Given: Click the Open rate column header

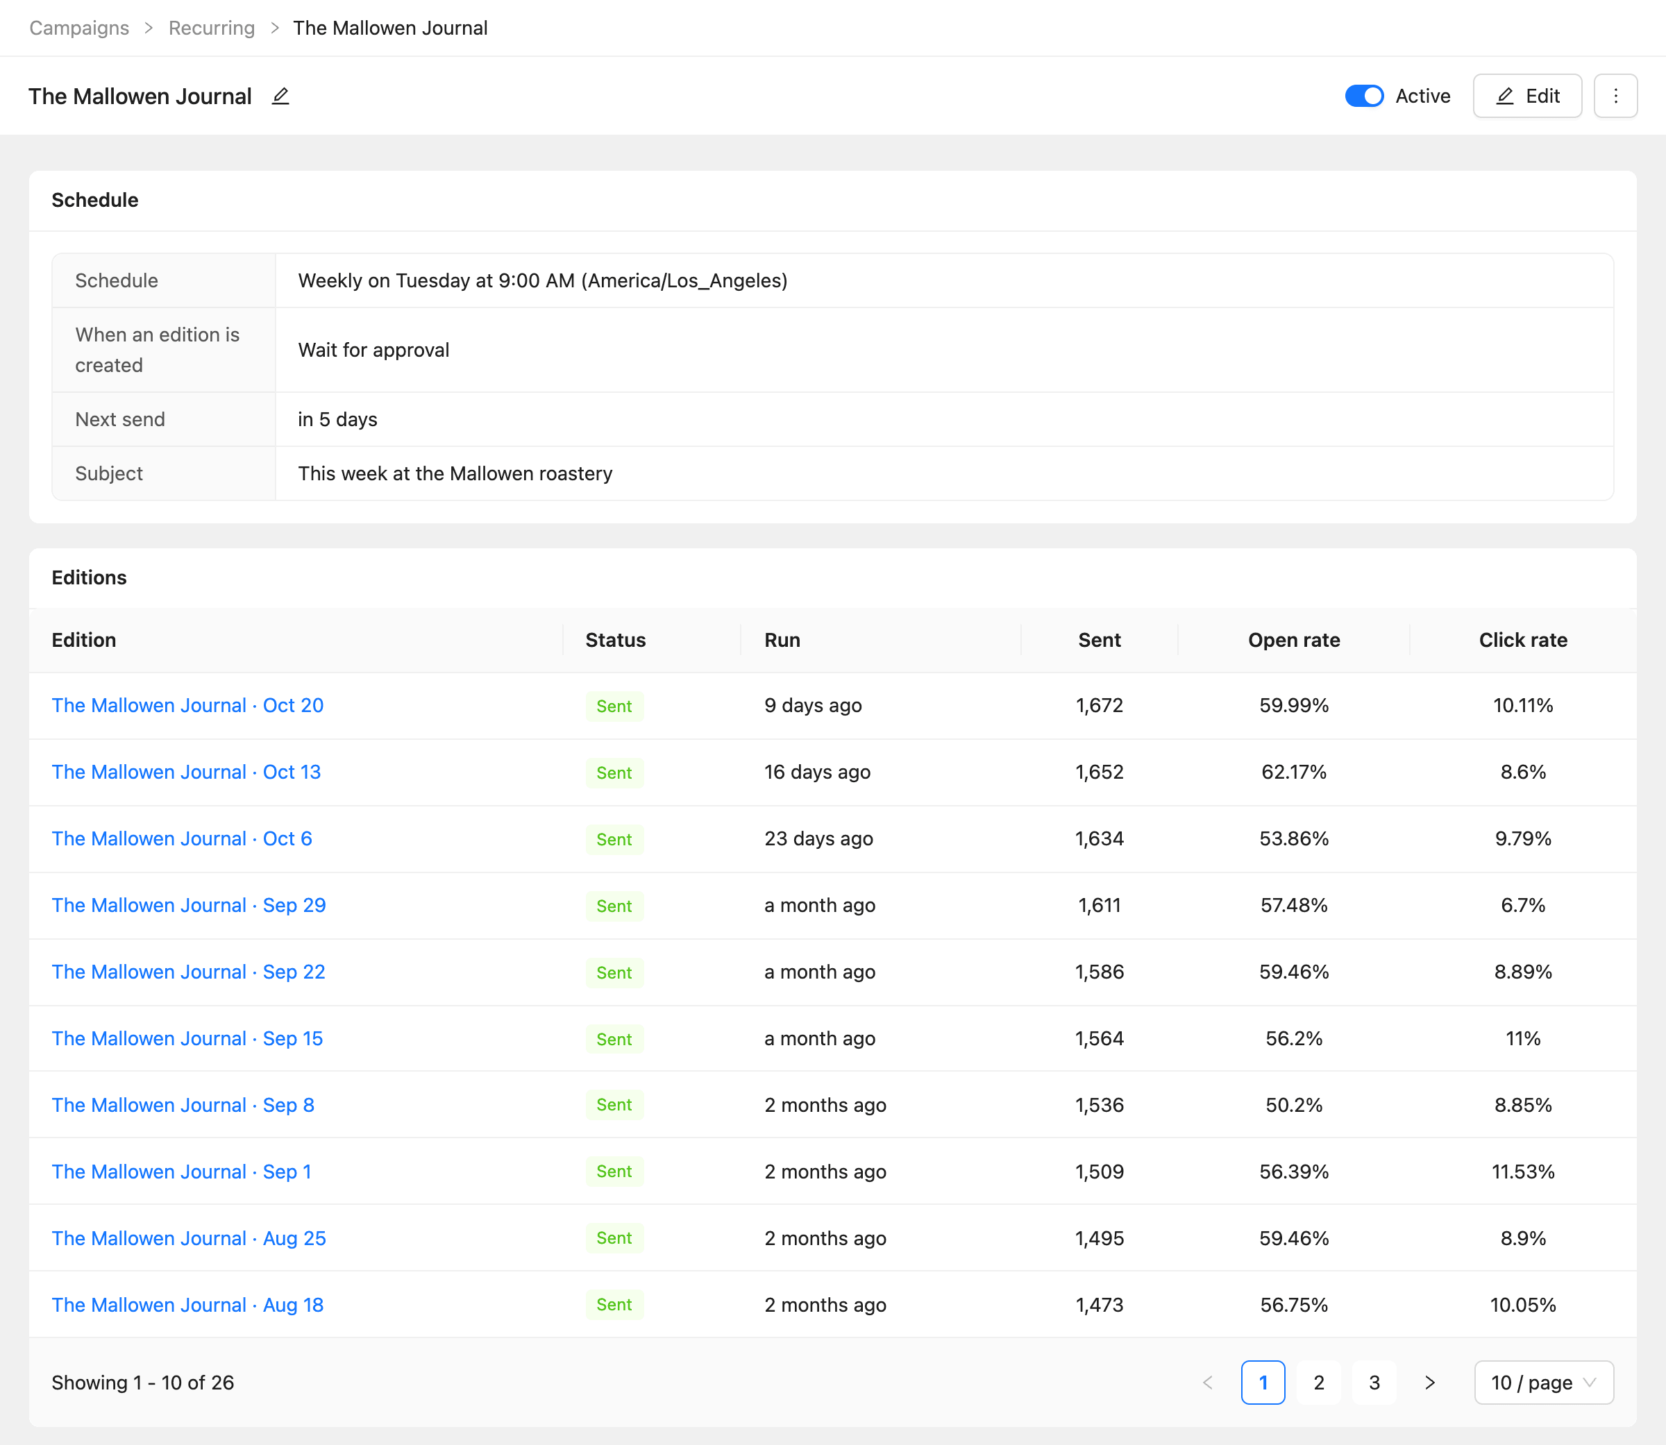Looking at the screenshot, I should (1293, 640).
